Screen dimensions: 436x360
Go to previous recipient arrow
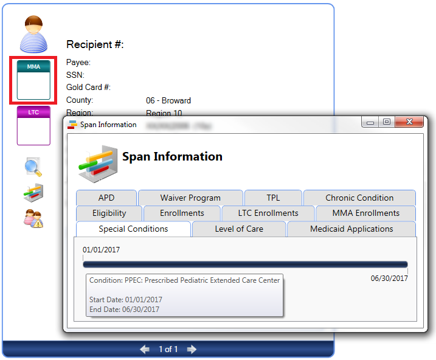coord(145,349)
